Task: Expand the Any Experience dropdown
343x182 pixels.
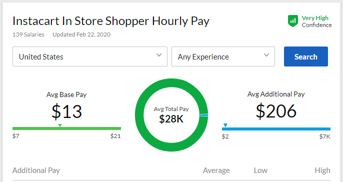Action: 223,56
